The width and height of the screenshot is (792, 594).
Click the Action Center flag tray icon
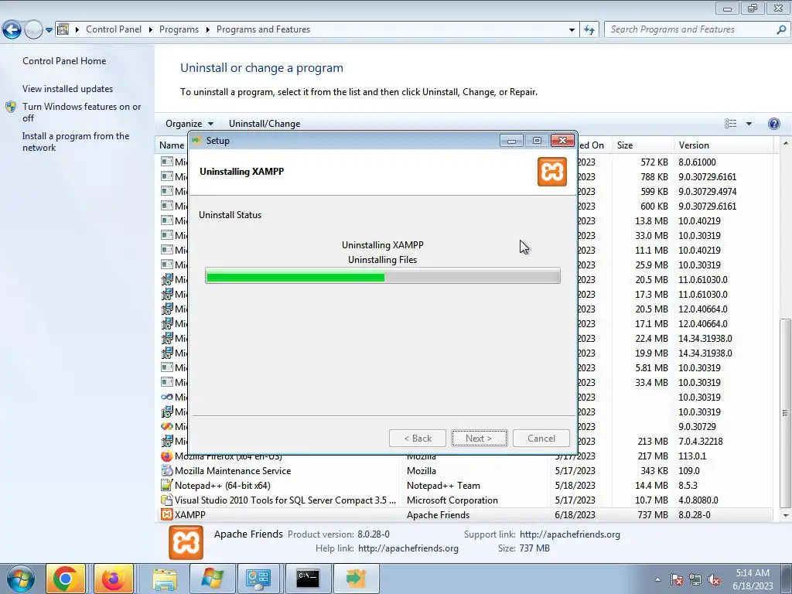tap(676, 579)
